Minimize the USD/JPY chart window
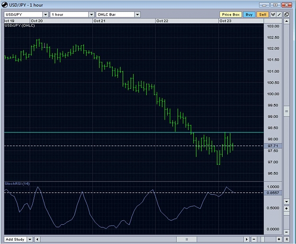Screen dimensions: 296x244 coord(264,5)
